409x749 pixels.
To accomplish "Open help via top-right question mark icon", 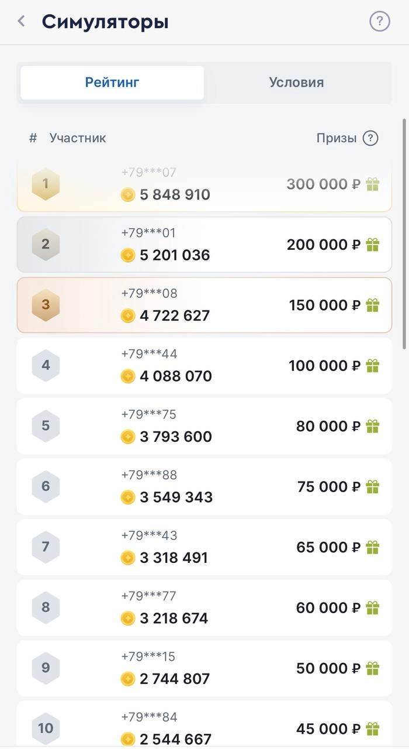I will click(380, 22).
